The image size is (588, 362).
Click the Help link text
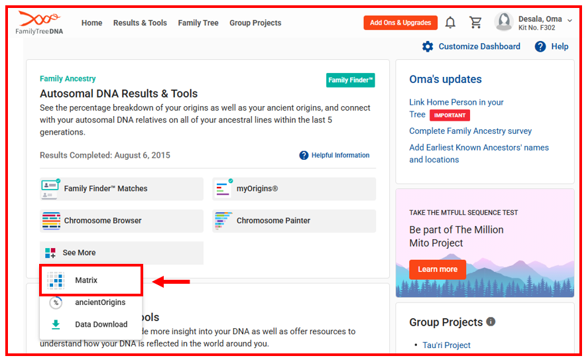[559, 46]
